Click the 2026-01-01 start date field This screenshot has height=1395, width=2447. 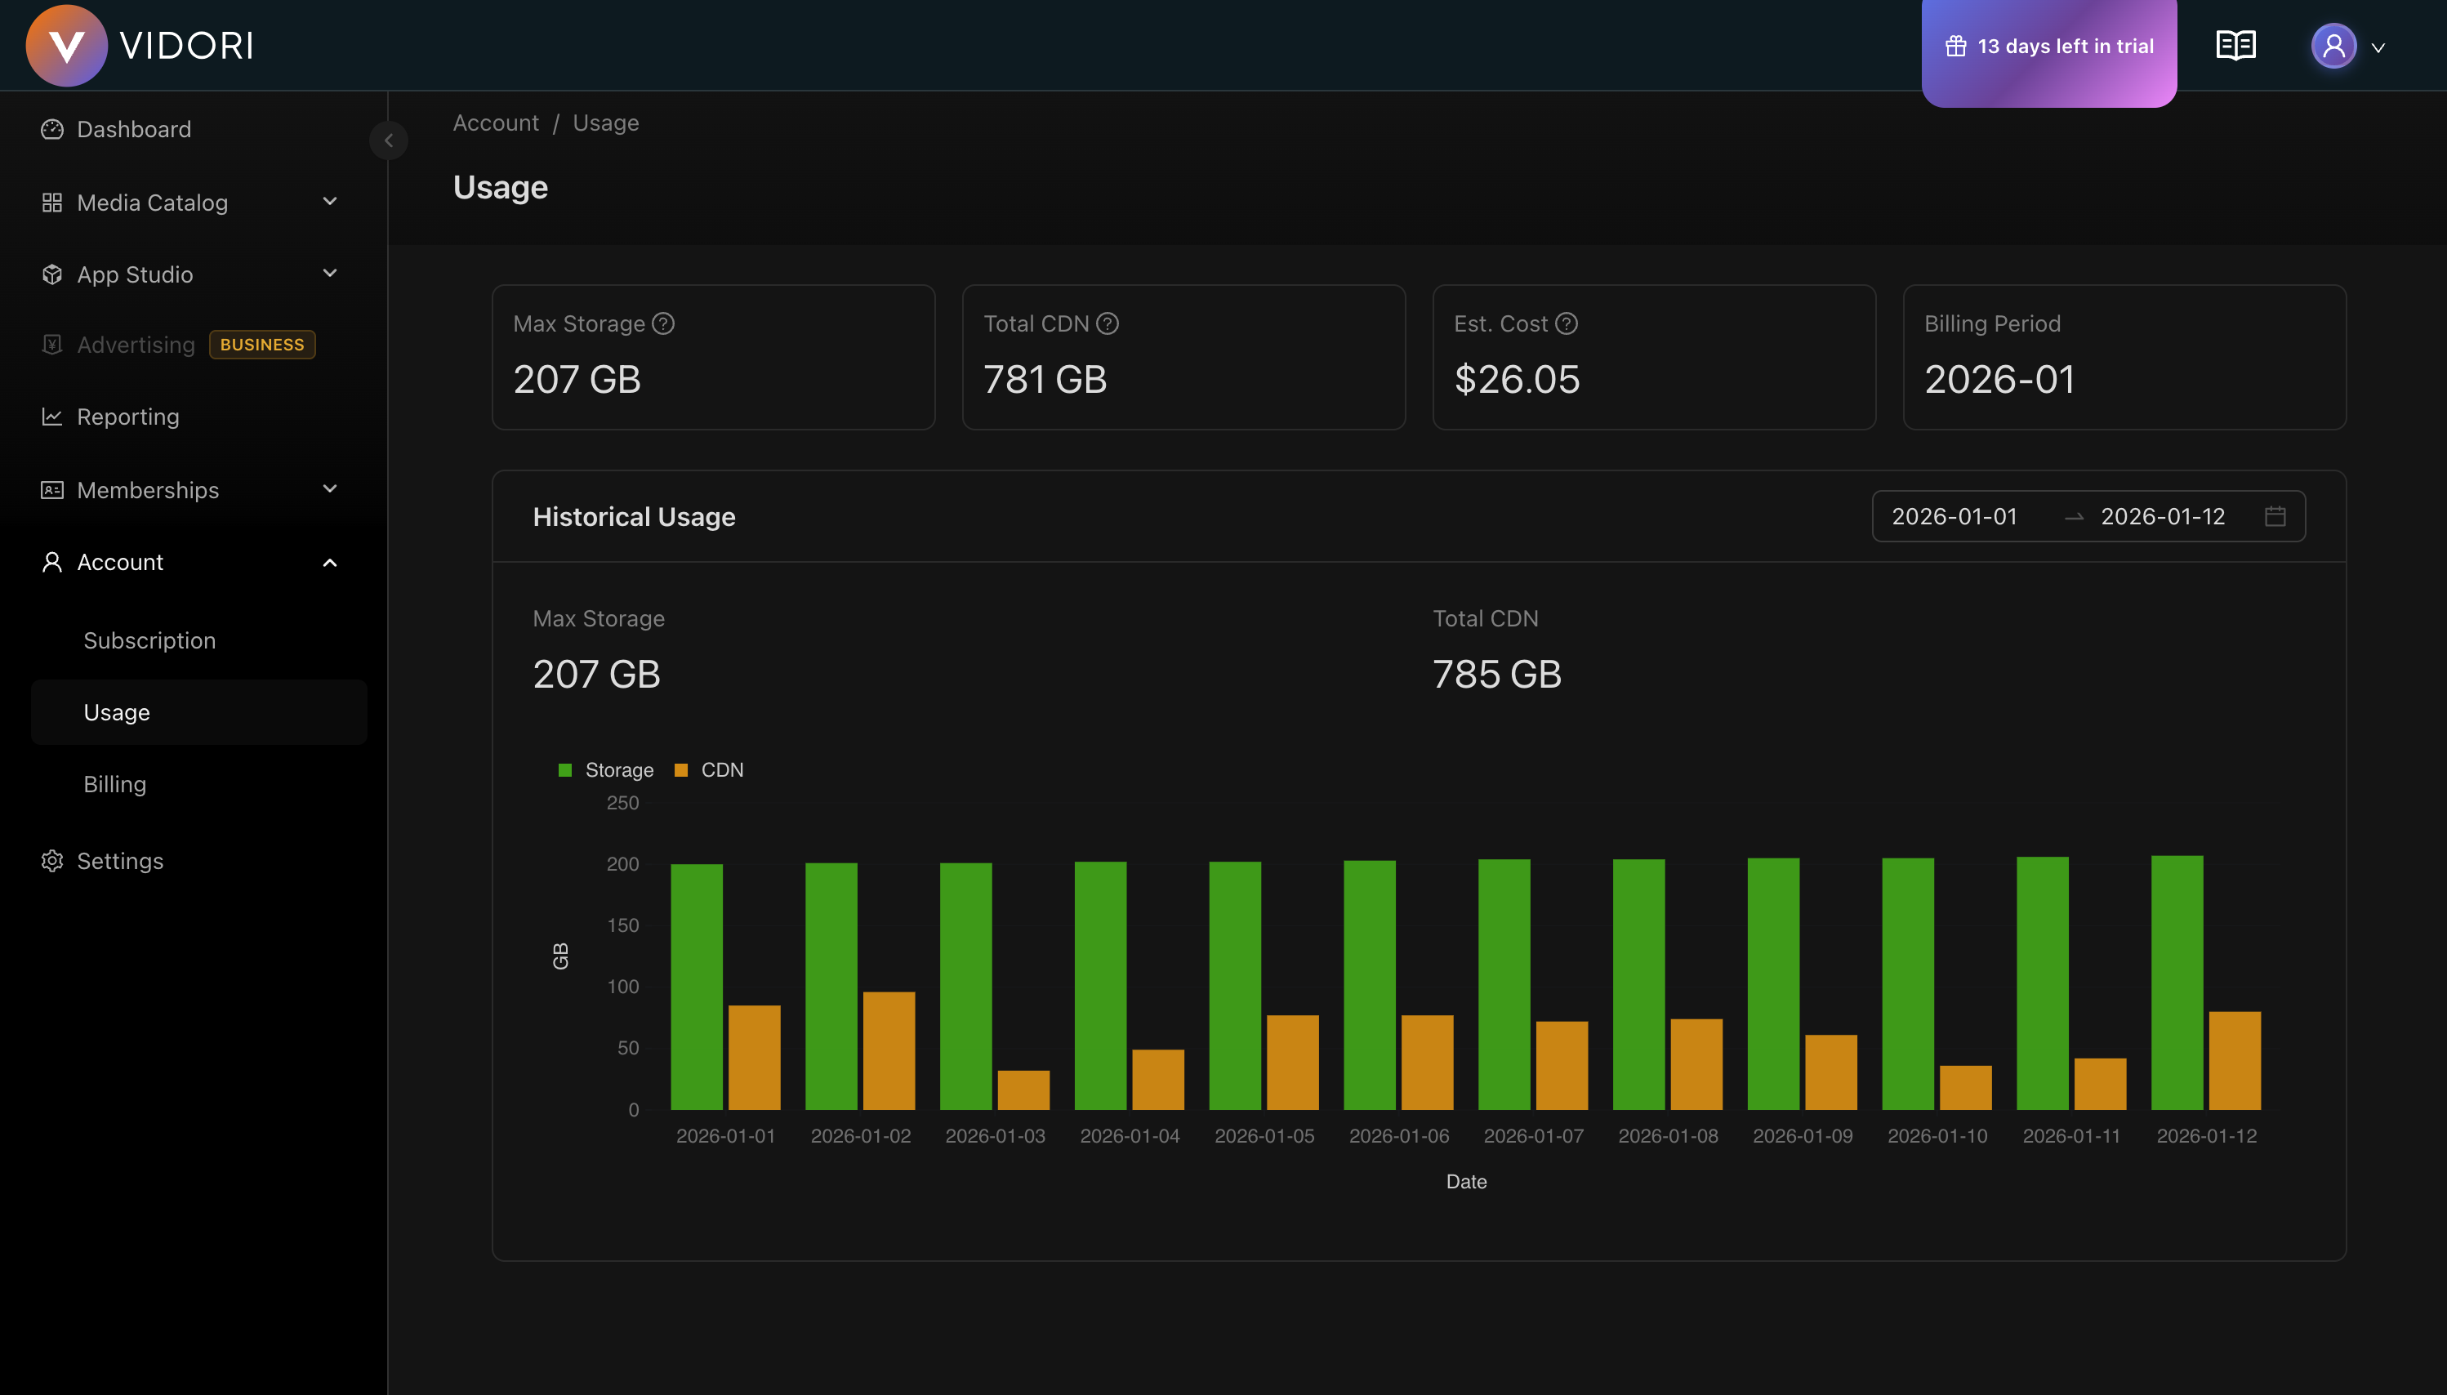(x=1956, y=515)
